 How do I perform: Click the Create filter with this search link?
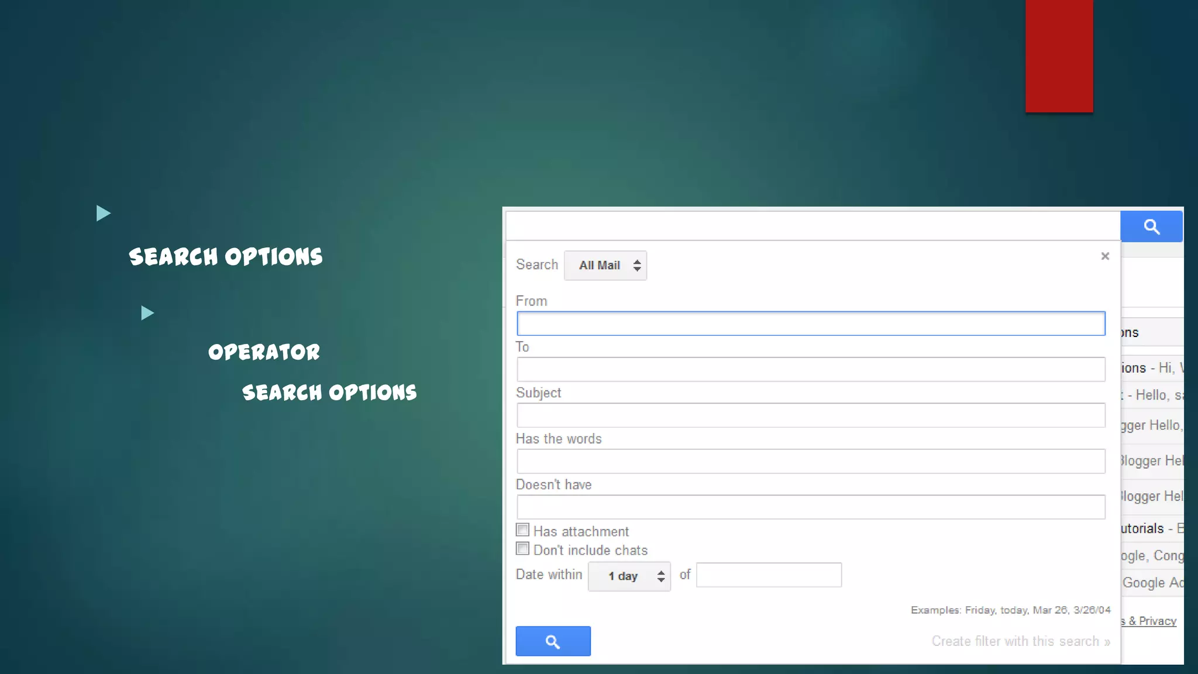[1020, 641]
